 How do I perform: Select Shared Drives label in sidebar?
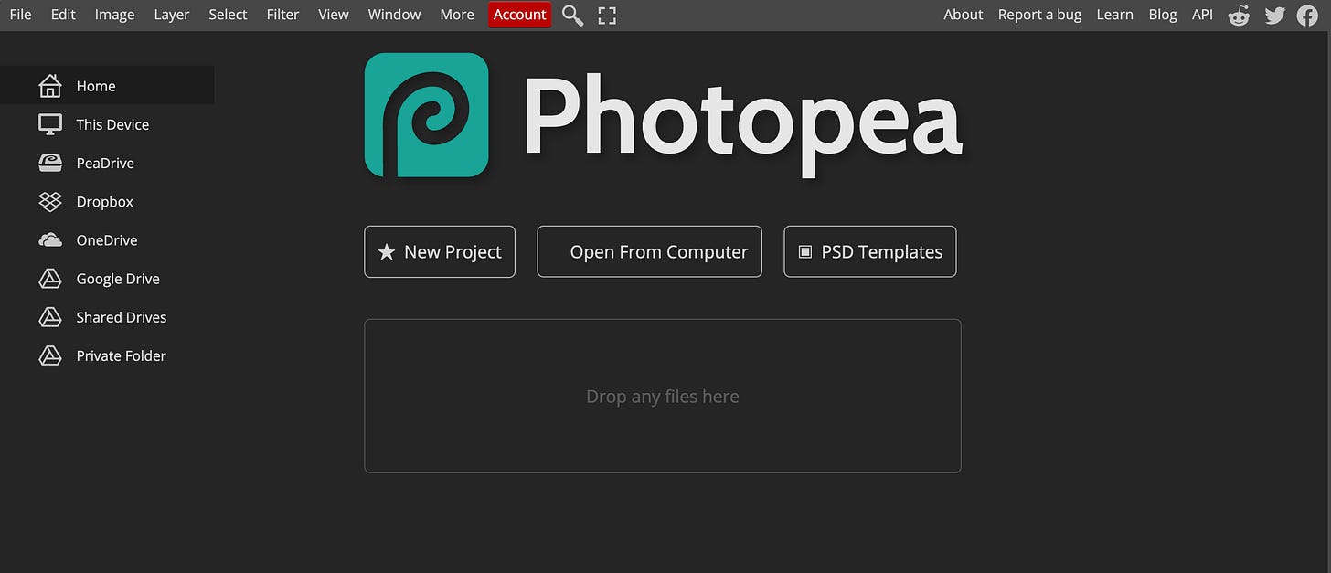click(121, 317)
